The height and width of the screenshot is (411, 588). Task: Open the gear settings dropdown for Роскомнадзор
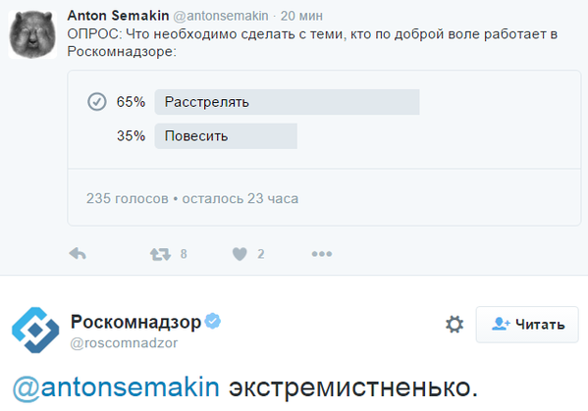coord(454,324)
